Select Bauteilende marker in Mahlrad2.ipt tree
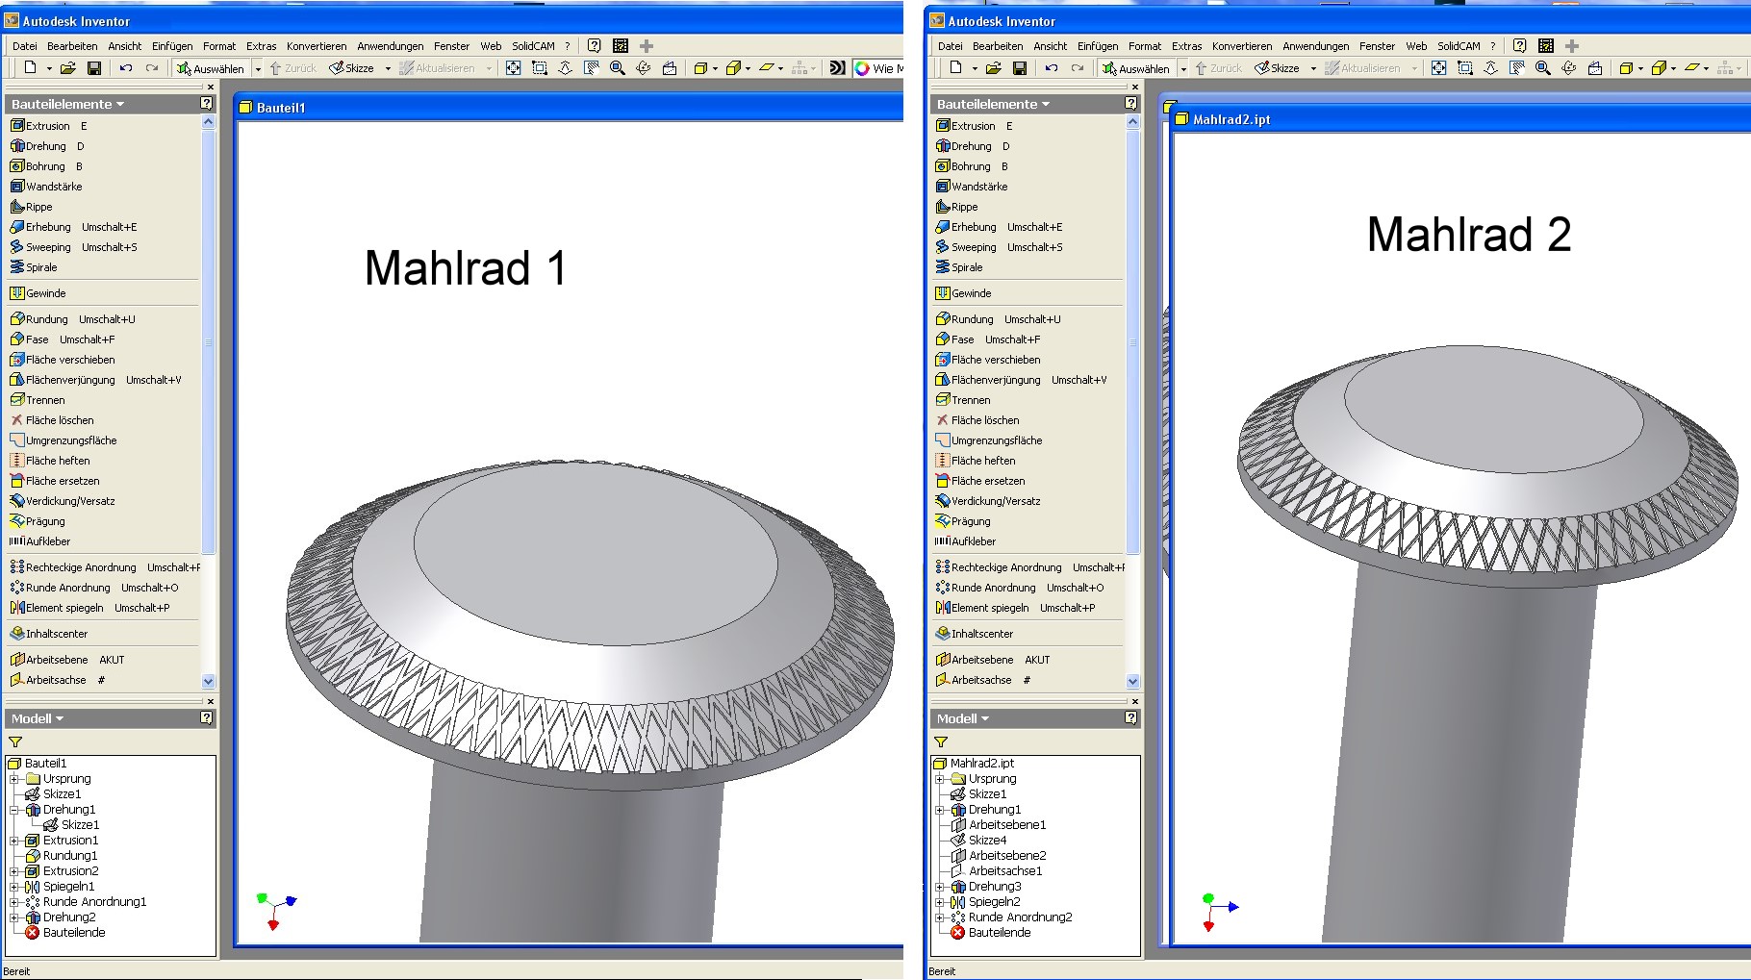 coord(991,933)
